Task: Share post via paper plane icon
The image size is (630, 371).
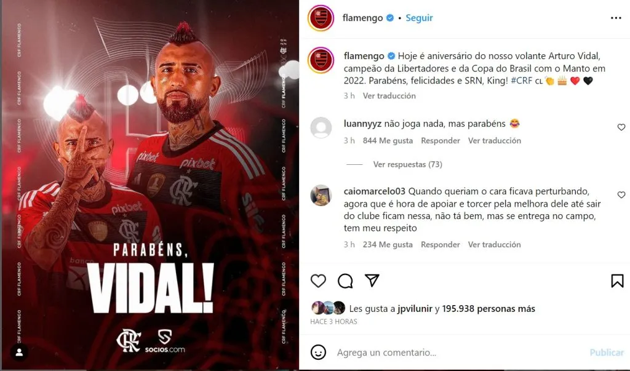Action: 372,280
